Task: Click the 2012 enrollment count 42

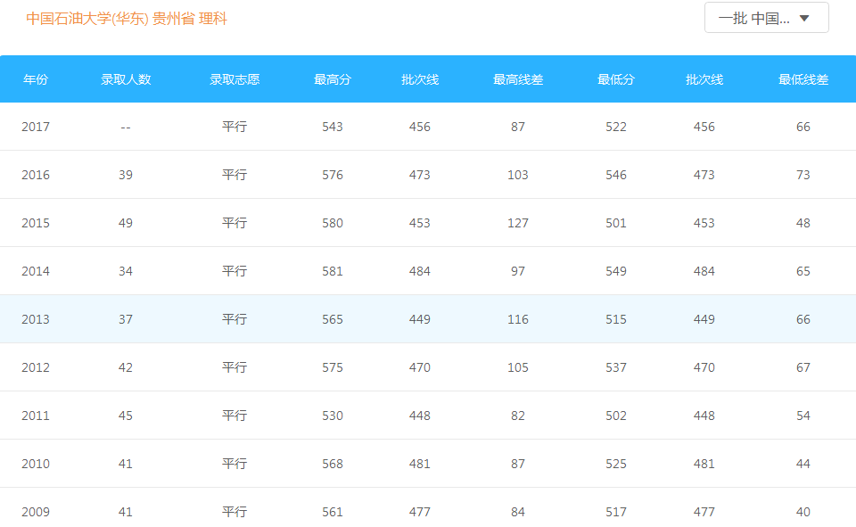Action: tap(126, 367)
